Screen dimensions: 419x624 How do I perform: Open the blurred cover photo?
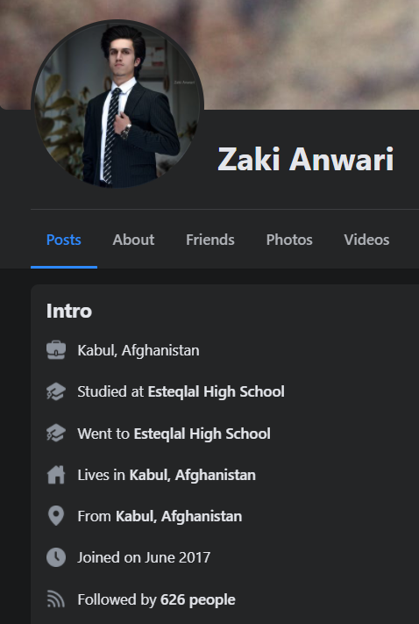pos(310,52)
